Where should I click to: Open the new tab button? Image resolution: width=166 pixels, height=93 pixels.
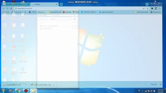click(x=61, y=4)
